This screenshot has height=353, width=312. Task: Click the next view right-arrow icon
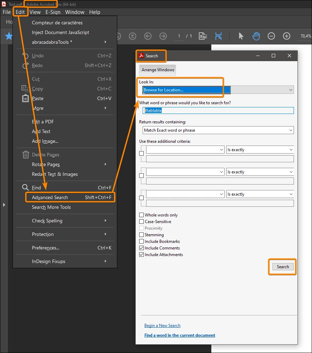coord(163,36)
